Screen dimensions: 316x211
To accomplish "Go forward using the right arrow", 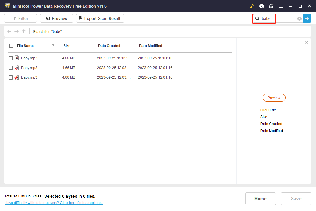I will 17,31.
